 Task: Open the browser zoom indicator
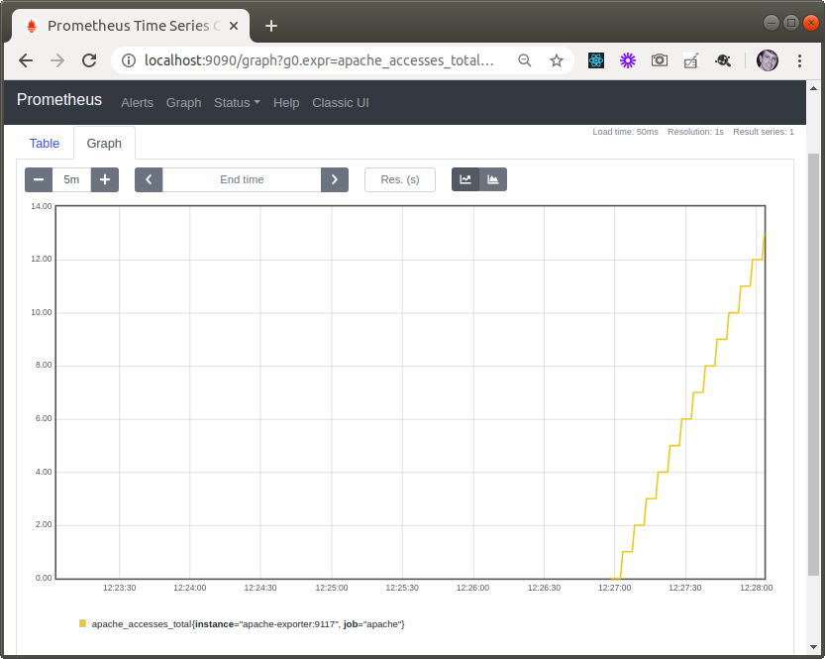pos(525,60)
